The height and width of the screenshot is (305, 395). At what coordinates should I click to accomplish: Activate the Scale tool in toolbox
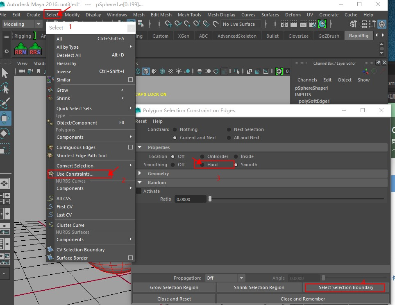tap(5, 149)
